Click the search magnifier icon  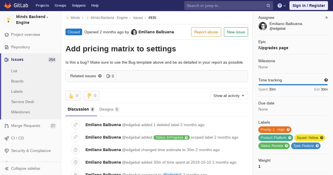(268, 6)
